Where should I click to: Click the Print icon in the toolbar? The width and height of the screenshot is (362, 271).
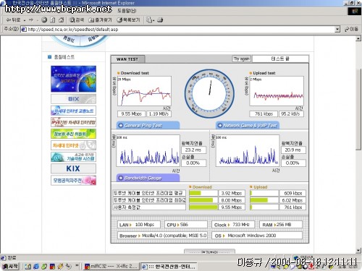click(160, 20)
